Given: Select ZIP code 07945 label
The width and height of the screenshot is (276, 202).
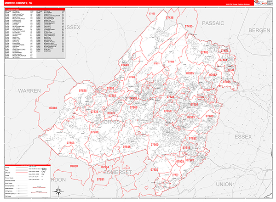Looking at the screenshot, I should point(127,147).
